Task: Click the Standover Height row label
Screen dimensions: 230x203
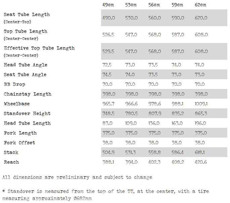Action: 27,113
